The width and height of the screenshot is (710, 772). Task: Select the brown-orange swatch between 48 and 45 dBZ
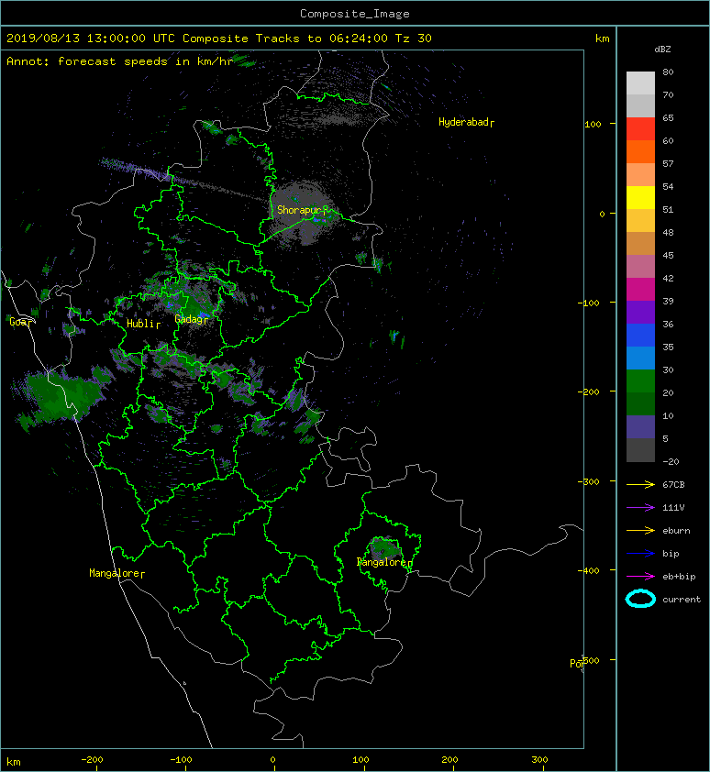pos(640,243)
